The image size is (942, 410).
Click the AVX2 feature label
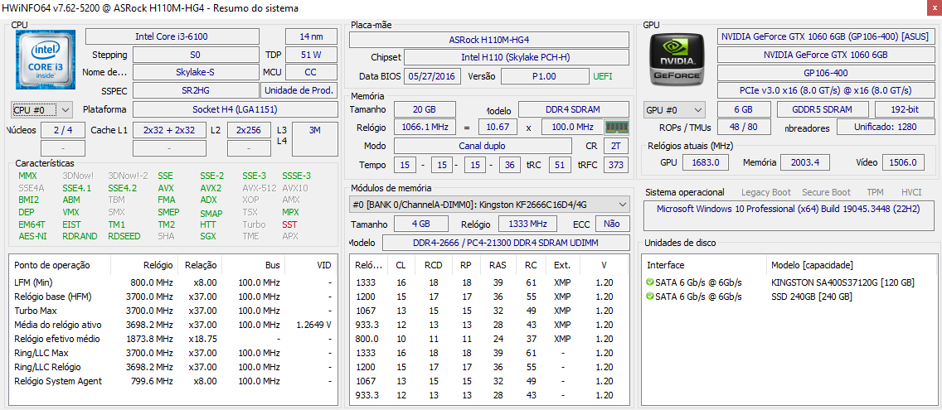(209, 188)
